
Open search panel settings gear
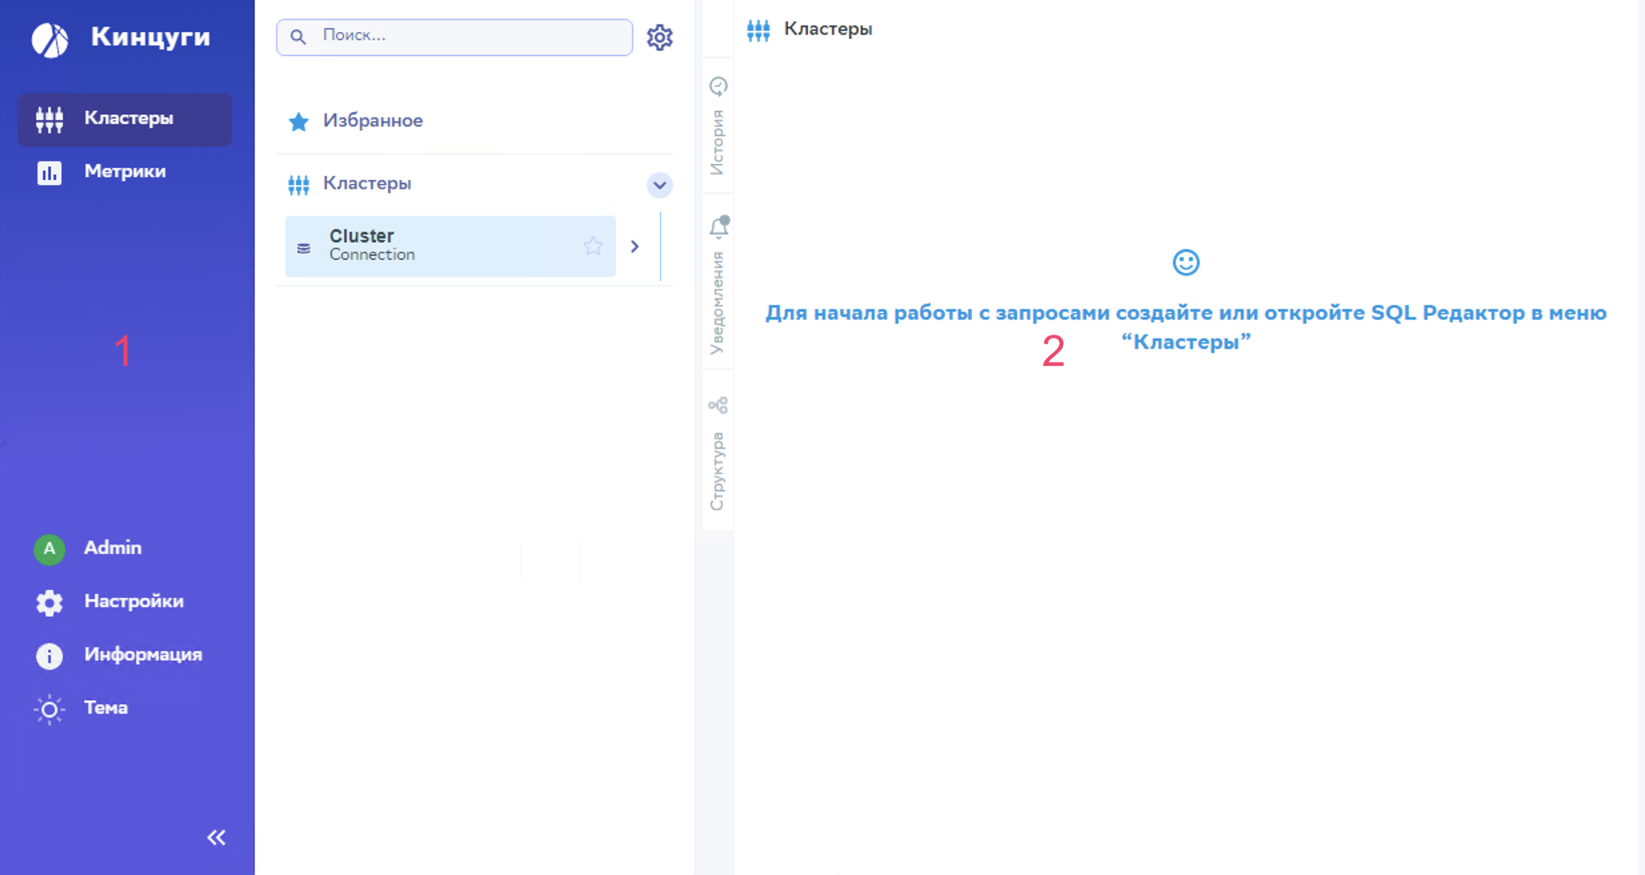coord(659,37)
